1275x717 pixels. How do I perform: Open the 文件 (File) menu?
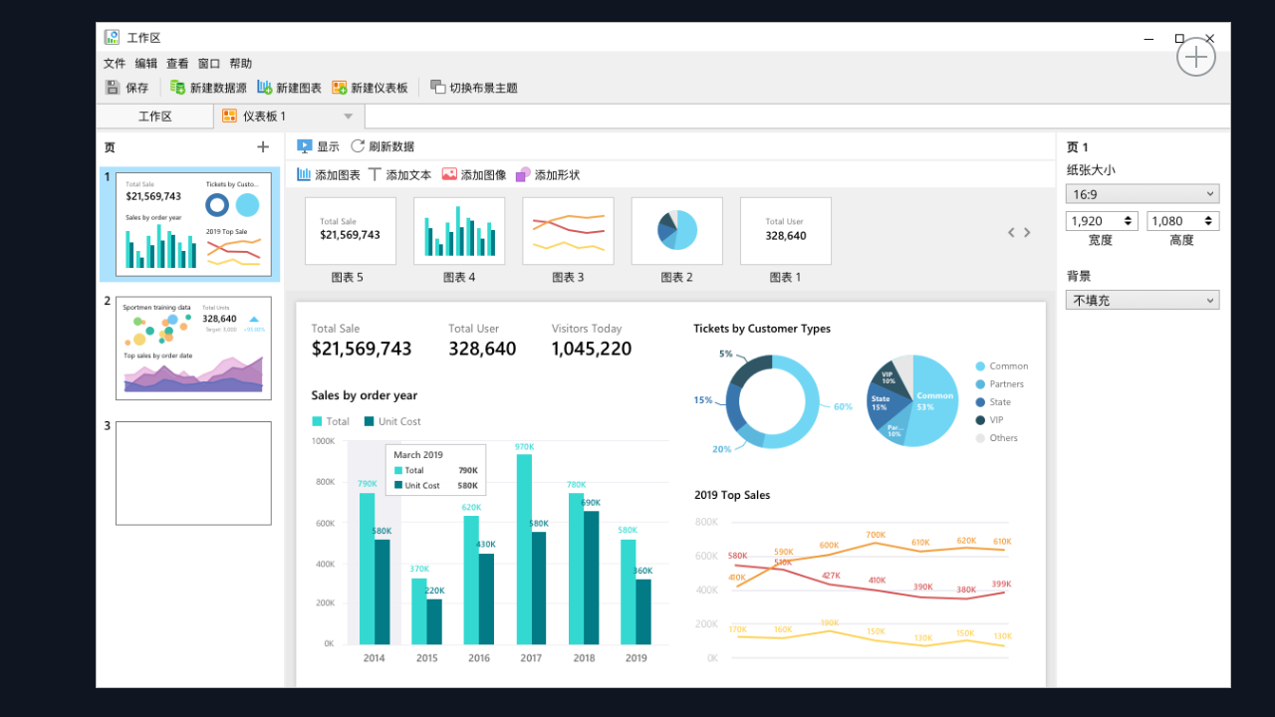(x=115, y=64)
